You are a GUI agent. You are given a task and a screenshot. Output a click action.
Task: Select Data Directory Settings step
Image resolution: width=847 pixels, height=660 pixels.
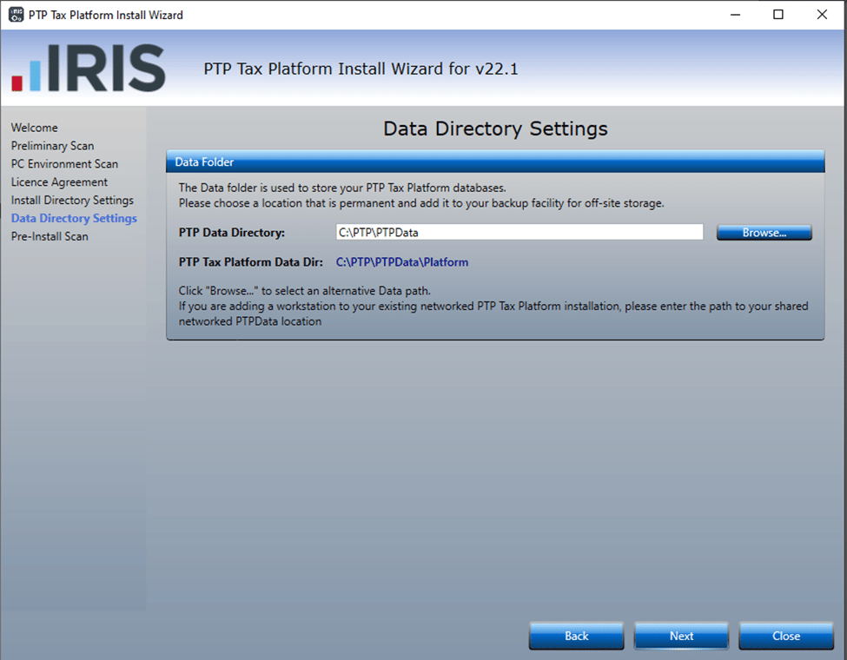74,218
